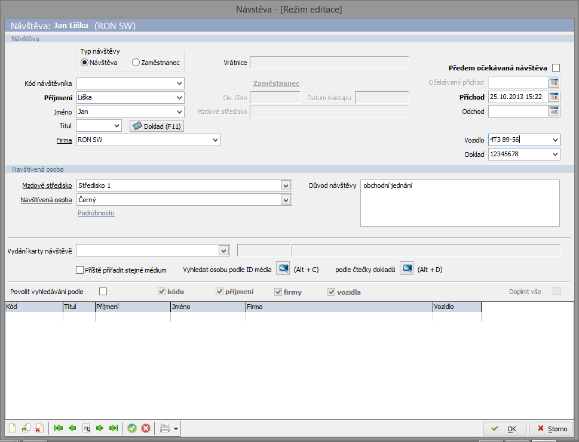Jump to the last record
Viewport: 579px width, 442px height.
(x=114, y=428)
